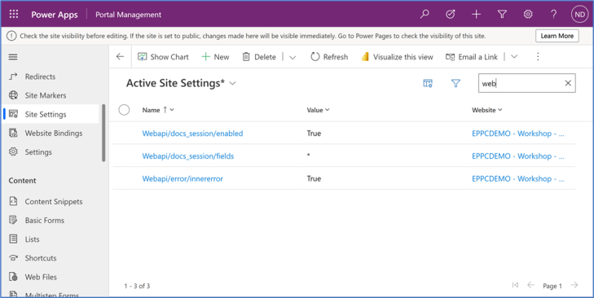Click the 1 - 3 of 3 record count
The height and width of the screenshot is (298, 594).
[137, 286]
